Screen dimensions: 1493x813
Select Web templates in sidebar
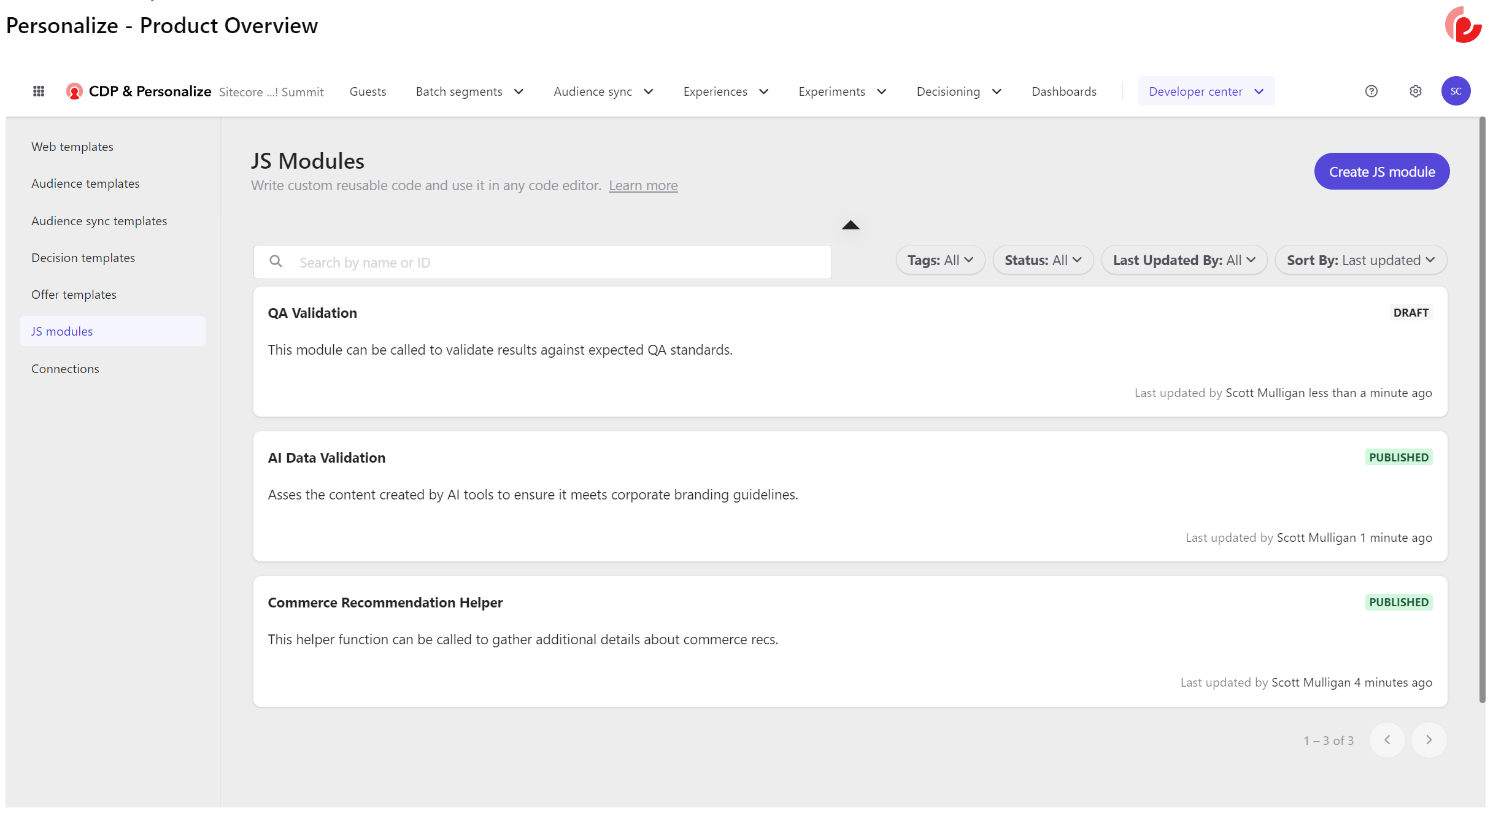click(x=72, y=147)
